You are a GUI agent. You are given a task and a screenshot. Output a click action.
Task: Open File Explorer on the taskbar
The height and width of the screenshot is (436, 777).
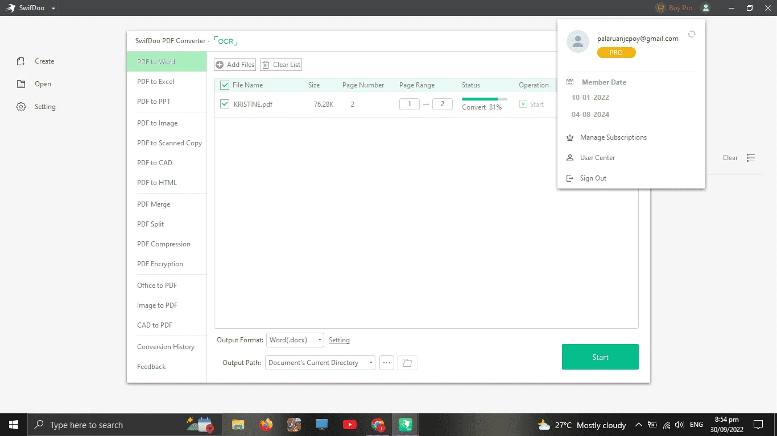(x=238, y=425)
